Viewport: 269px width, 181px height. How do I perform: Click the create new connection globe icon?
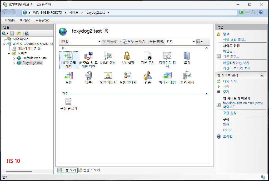(x=4, y=33)
